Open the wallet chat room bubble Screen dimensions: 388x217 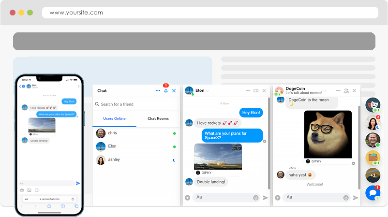click(373, 158)
